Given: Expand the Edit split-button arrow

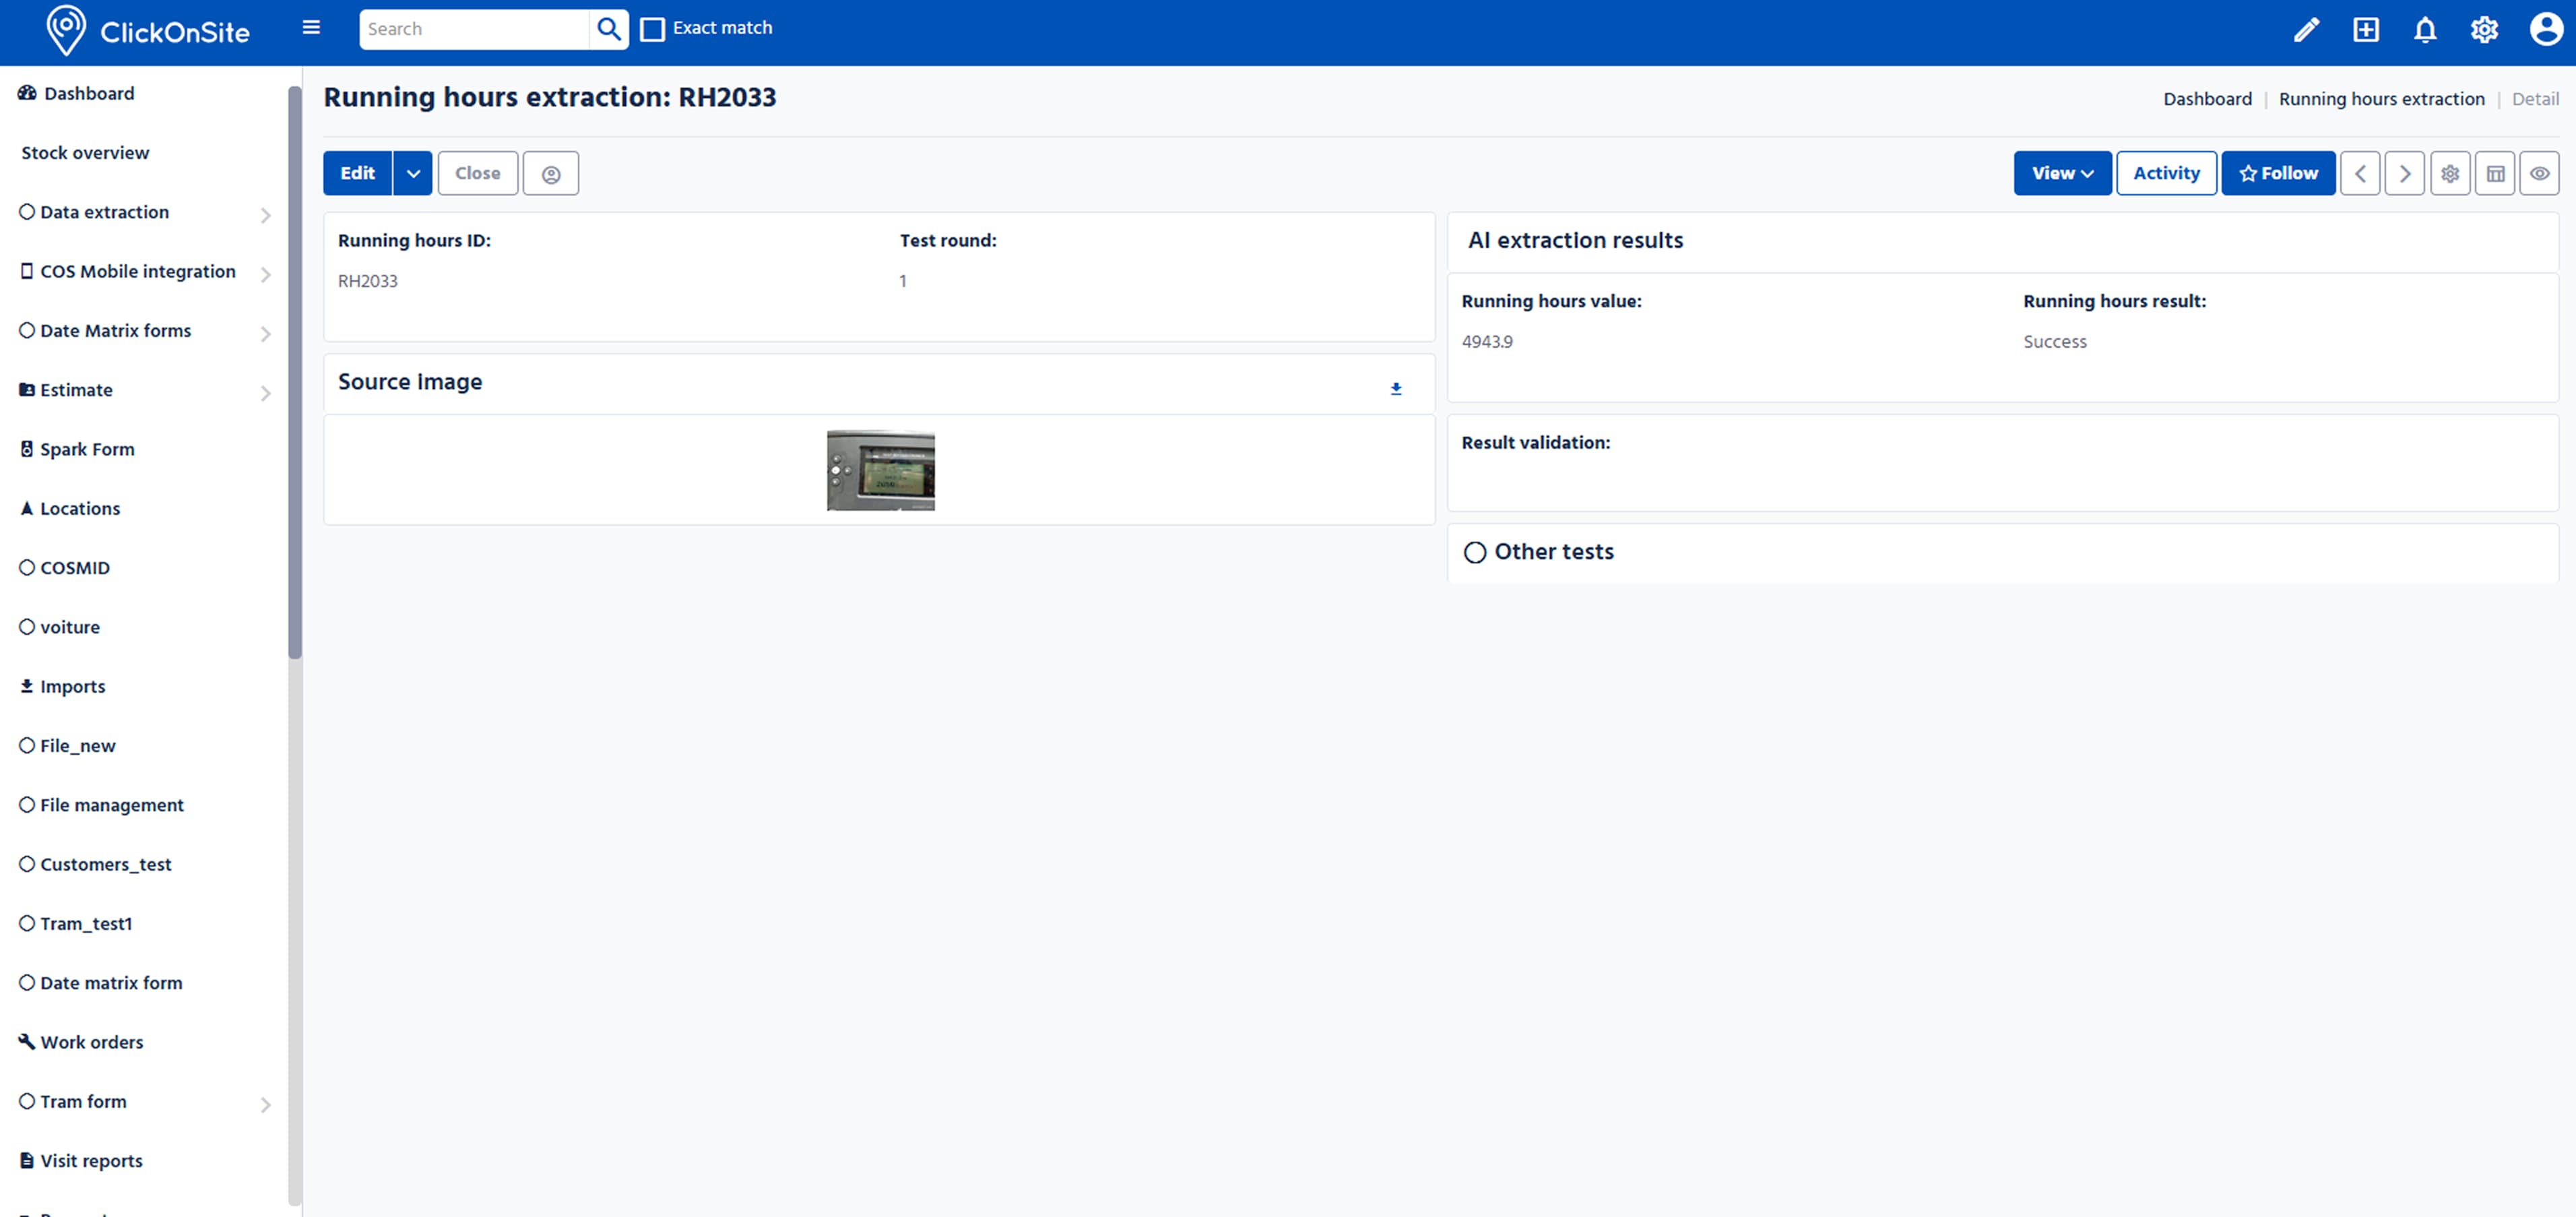Looking at the screenshot, I should pyautogui.click(x=412, y=172).
